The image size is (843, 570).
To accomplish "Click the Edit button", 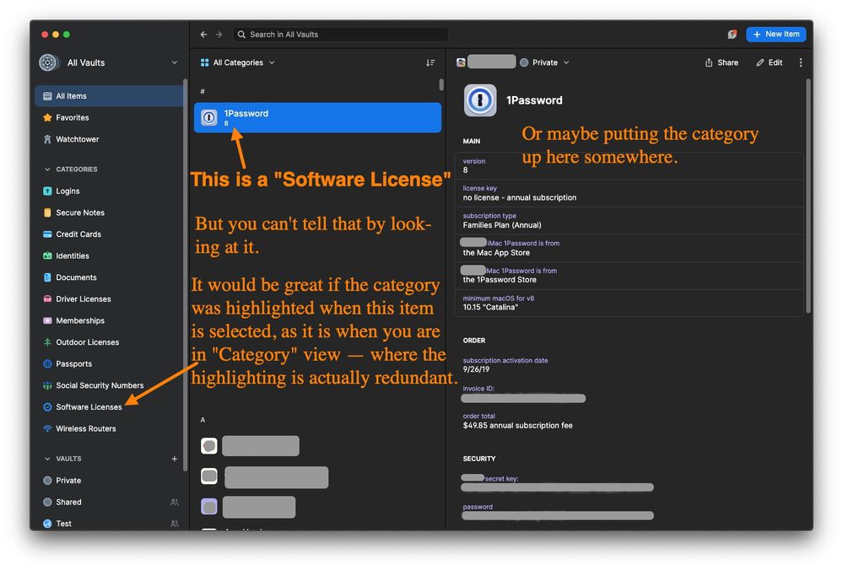I will [x=770, y=62].
